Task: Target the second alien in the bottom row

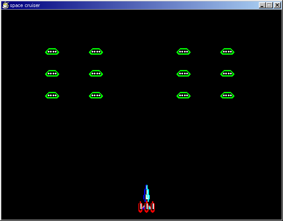Action: (96, 95)
